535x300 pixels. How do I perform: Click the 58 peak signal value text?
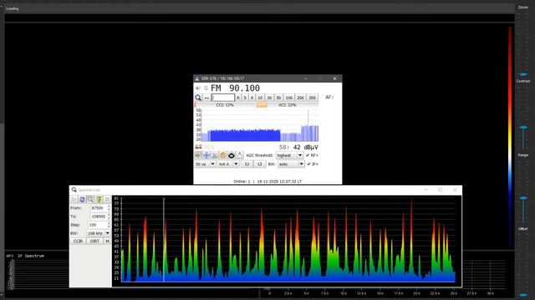(x=284, y=147)
